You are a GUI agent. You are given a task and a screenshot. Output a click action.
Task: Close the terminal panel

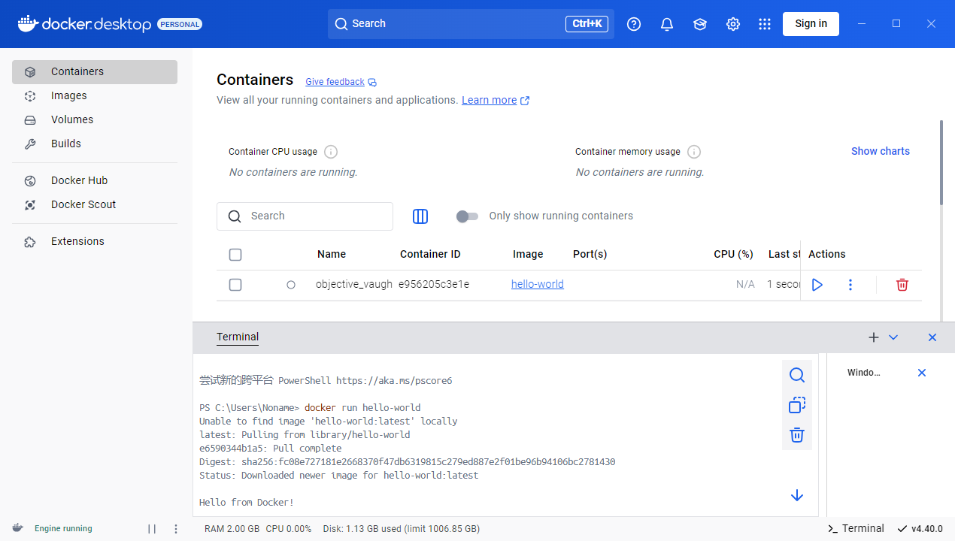tap(932, 337)
